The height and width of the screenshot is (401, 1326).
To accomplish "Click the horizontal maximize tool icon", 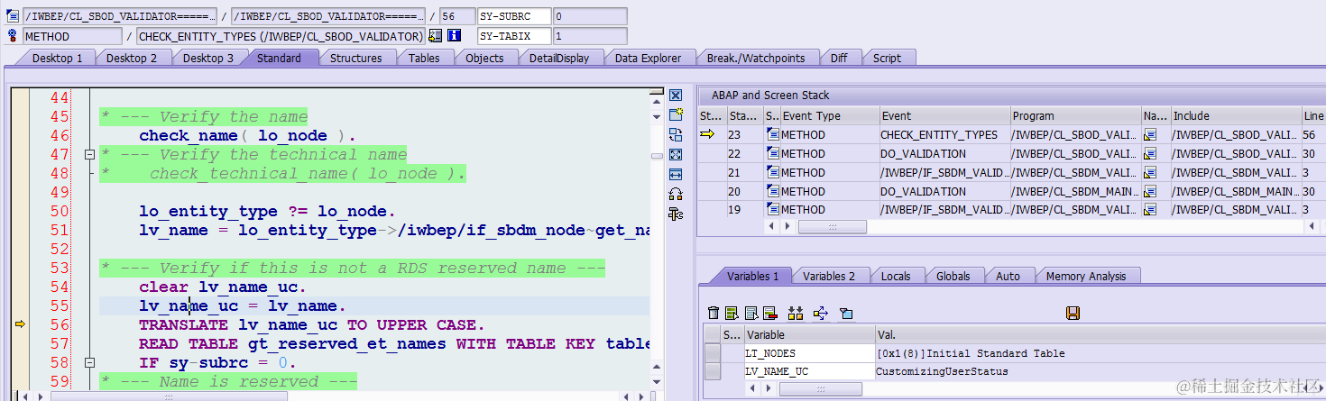I will [676, 174].
